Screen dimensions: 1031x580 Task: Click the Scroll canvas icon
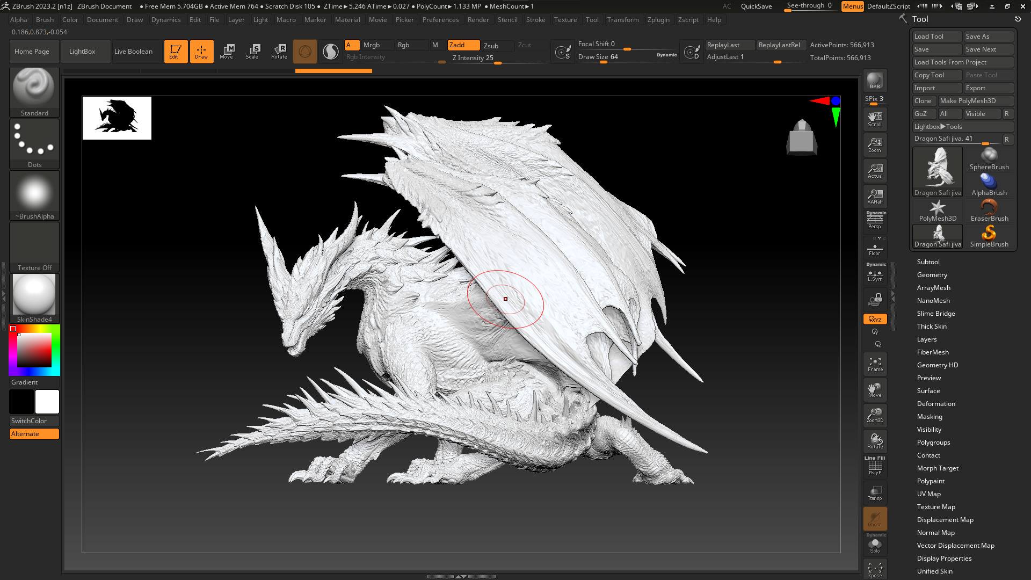(x=875, y=119)
